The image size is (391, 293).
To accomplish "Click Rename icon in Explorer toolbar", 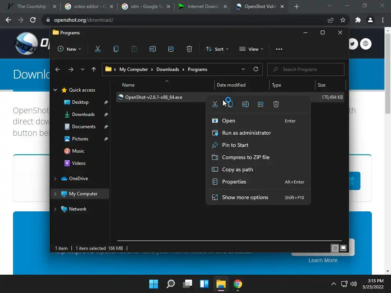I will pos(153,49).
